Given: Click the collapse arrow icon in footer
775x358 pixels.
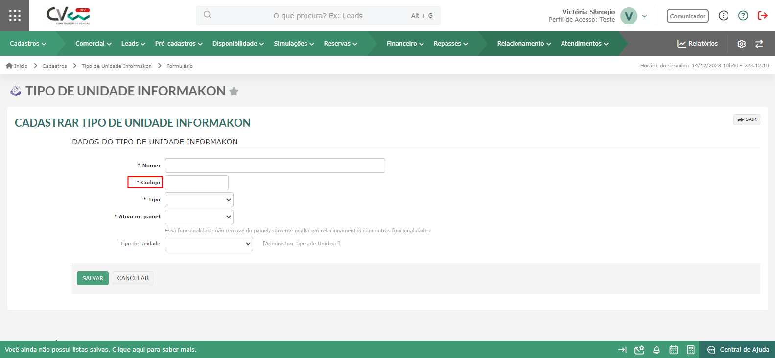Looking at the screenshot, I should click(622, 350).
